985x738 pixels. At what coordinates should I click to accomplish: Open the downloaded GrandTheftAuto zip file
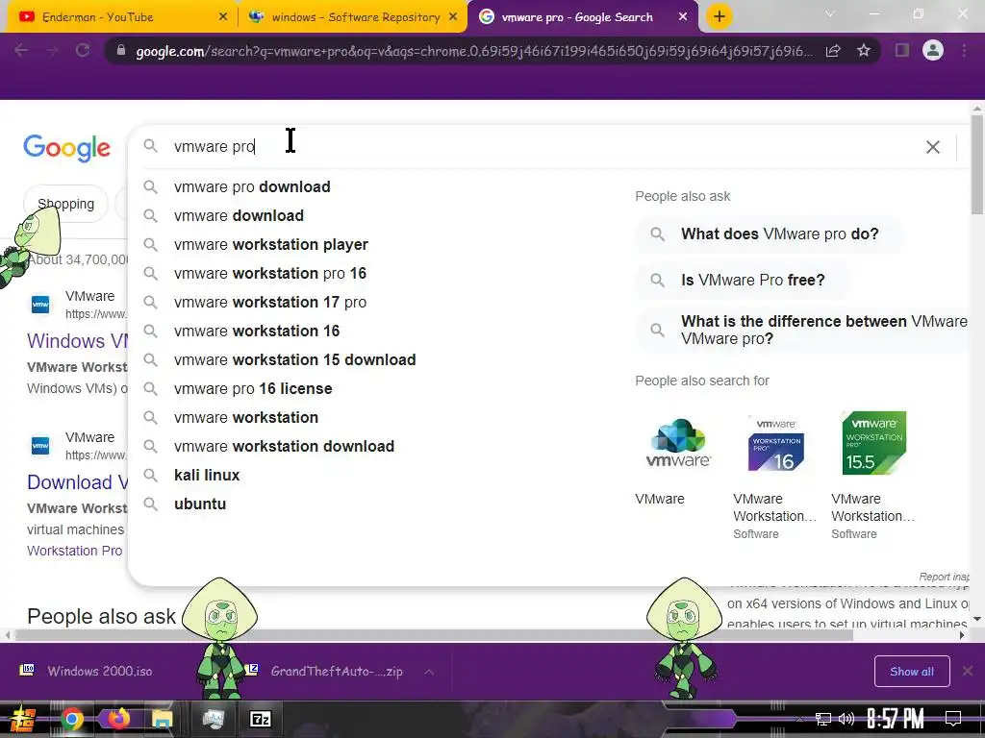click(325, 671)
